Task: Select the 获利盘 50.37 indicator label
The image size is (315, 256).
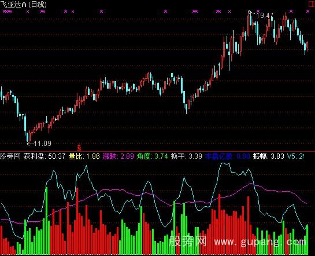Action: [x=45, y=156]
